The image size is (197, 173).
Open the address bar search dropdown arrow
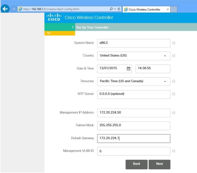tap(115, 9)
